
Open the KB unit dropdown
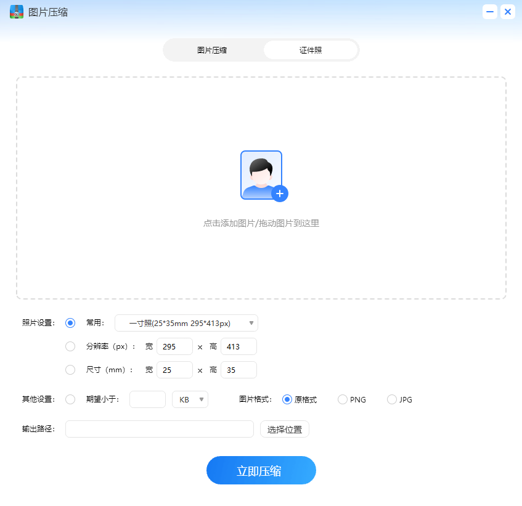(x=190, y=399)
